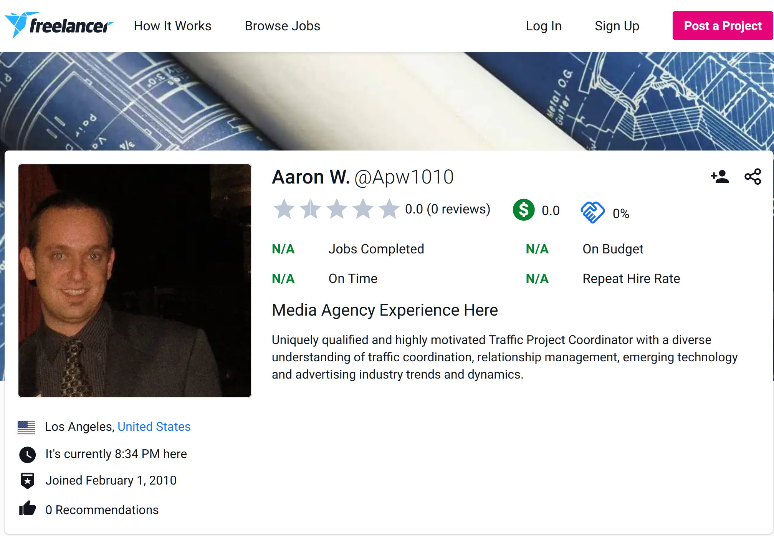Screen dimensions: 774x536
Task: Click the name Aaron W.
Action: click(x=311, y=177)
